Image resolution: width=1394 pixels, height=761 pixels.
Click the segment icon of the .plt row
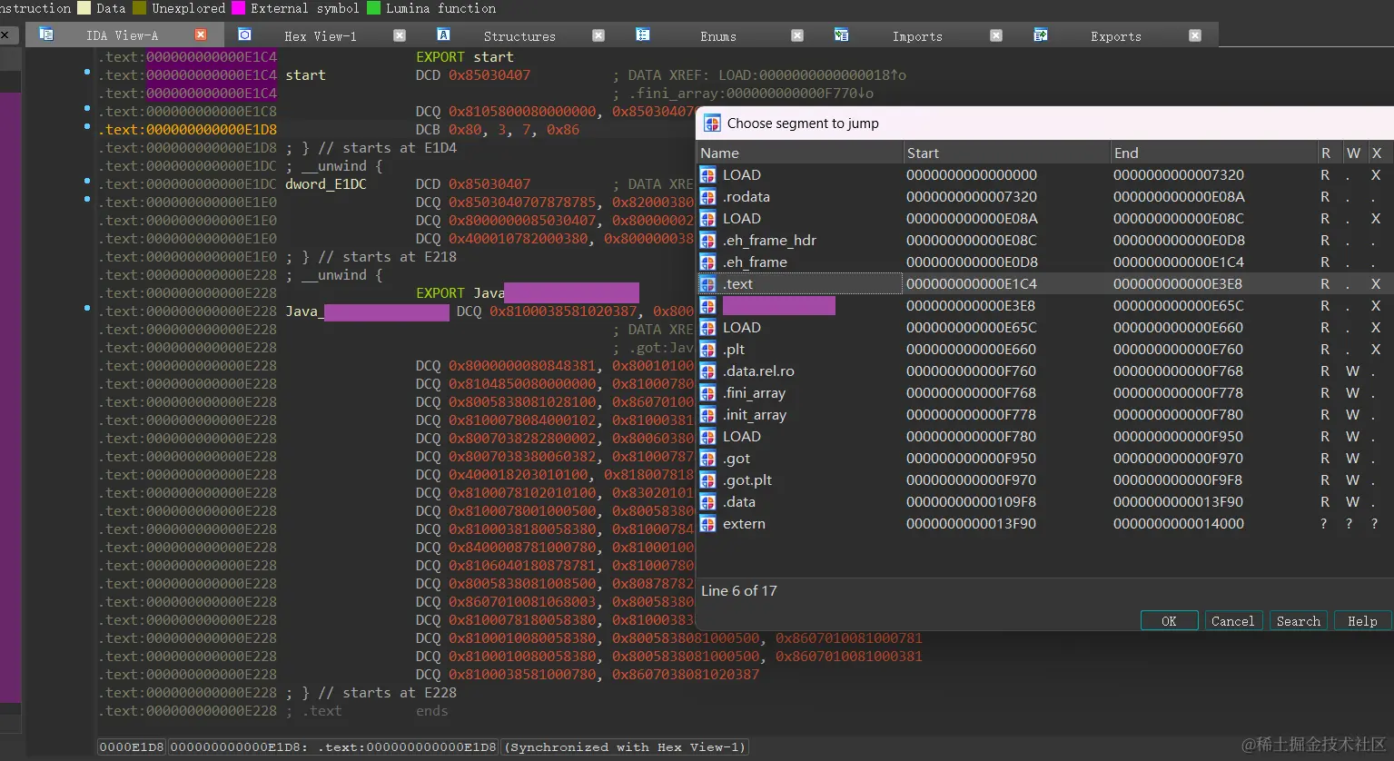point(707,350)
